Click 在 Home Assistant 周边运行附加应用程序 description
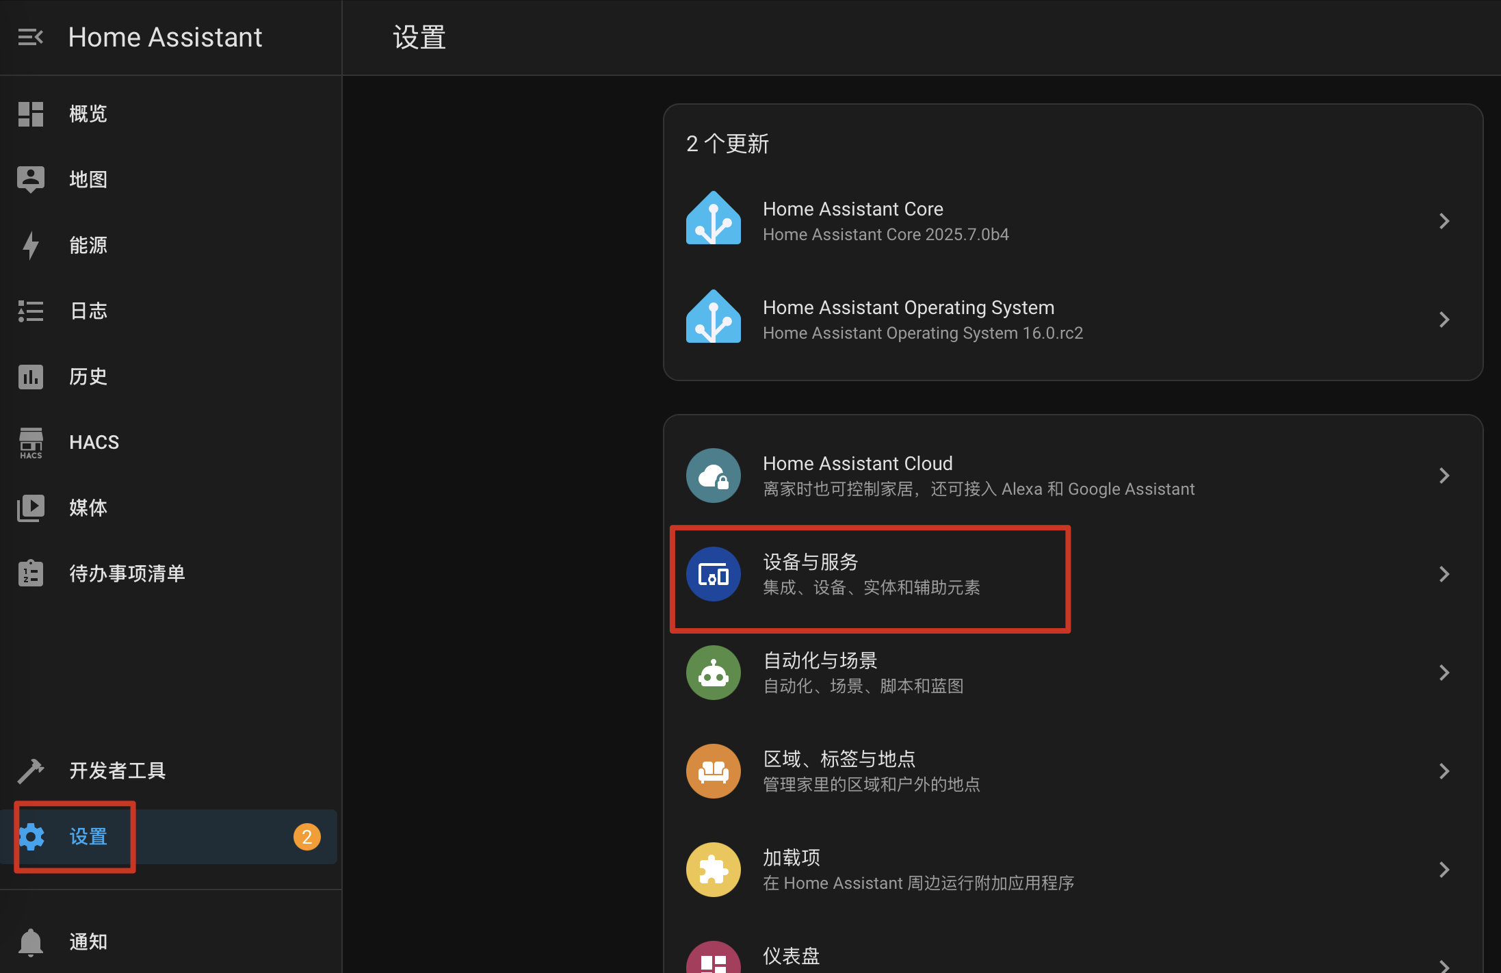The height and width of the screenshot is (973, 1501). click(x=919, y=883)
